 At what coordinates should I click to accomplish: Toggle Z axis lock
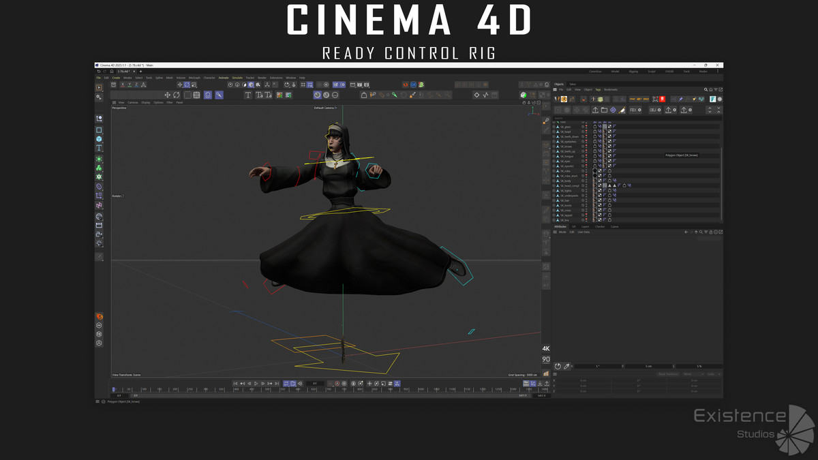pos(136,85)
